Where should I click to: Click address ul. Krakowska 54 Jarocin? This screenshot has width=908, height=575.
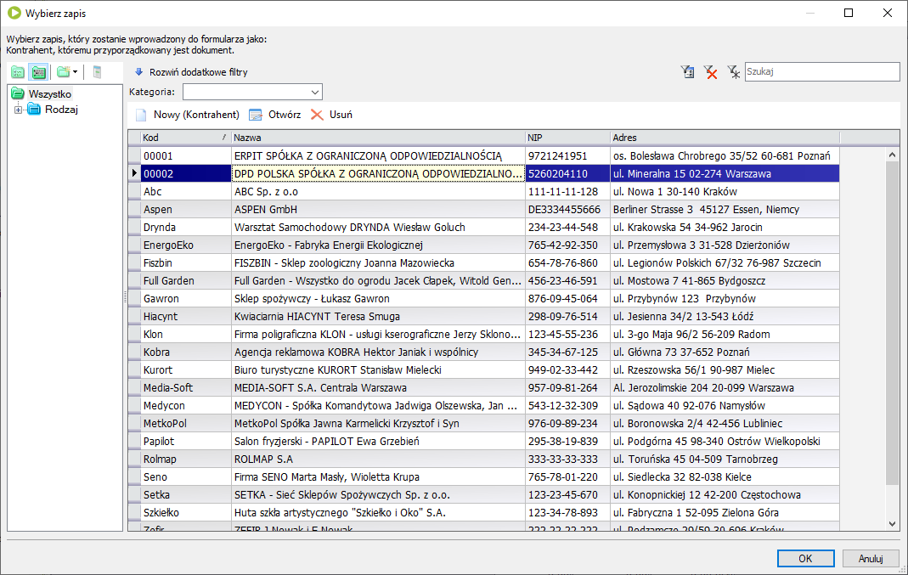tap(725, 228)
